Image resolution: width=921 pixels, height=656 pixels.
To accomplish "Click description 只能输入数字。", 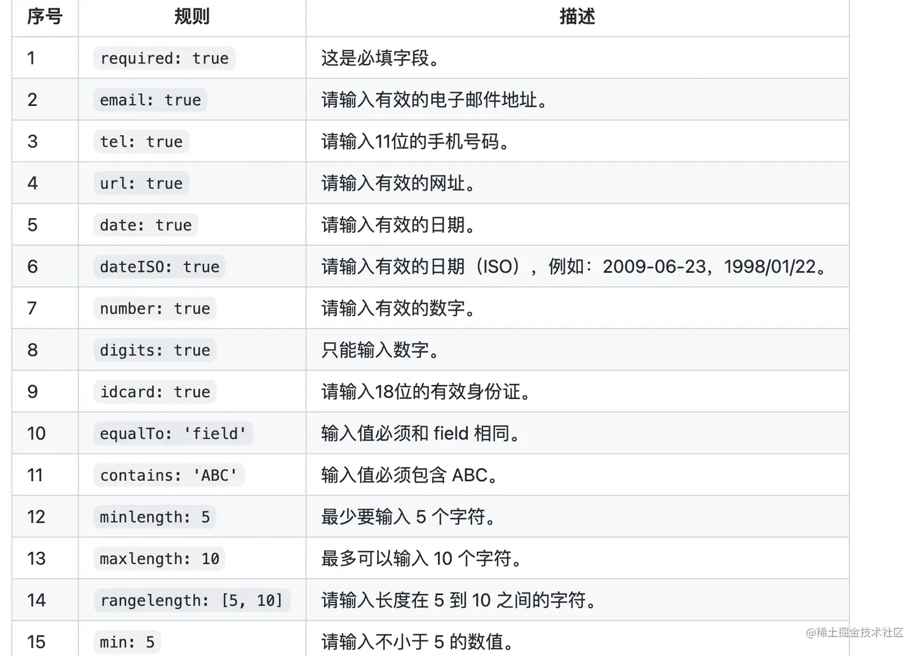I will coord(381,350).
